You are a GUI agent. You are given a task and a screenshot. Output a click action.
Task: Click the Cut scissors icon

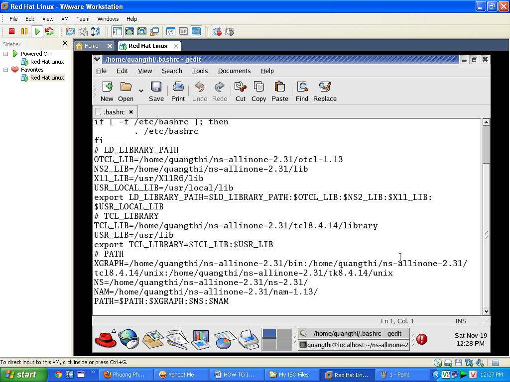pos(240,88)
